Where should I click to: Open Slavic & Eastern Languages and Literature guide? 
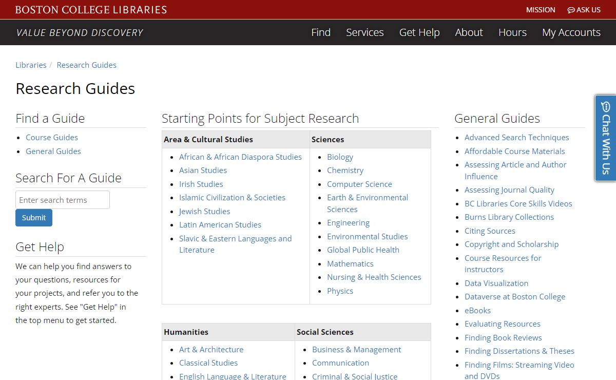pyautogui.click(x=235, y=244)
